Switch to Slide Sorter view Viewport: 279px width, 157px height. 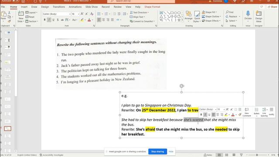click(x=227, y=155)
